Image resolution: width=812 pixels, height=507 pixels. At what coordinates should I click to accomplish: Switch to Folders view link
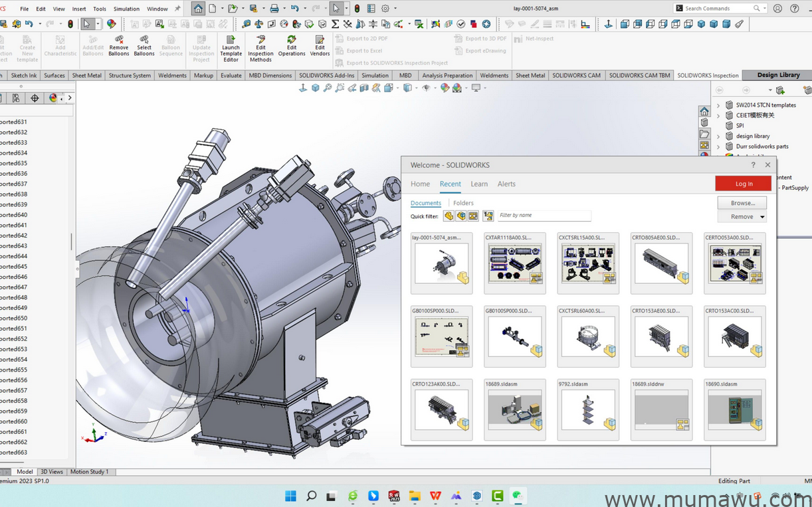tap(463, 203)
